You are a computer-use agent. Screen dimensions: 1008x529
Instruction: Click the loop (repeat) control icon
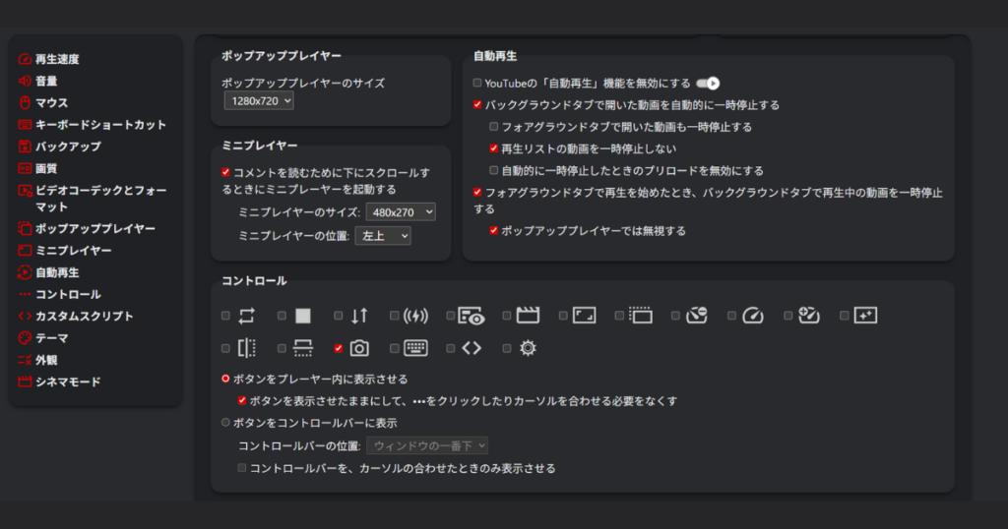coord(246,316)
